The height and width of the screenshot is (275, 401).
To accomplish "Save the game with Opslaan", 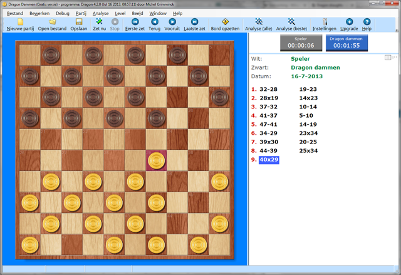I will pyautogui.click(x=79, y=25).
